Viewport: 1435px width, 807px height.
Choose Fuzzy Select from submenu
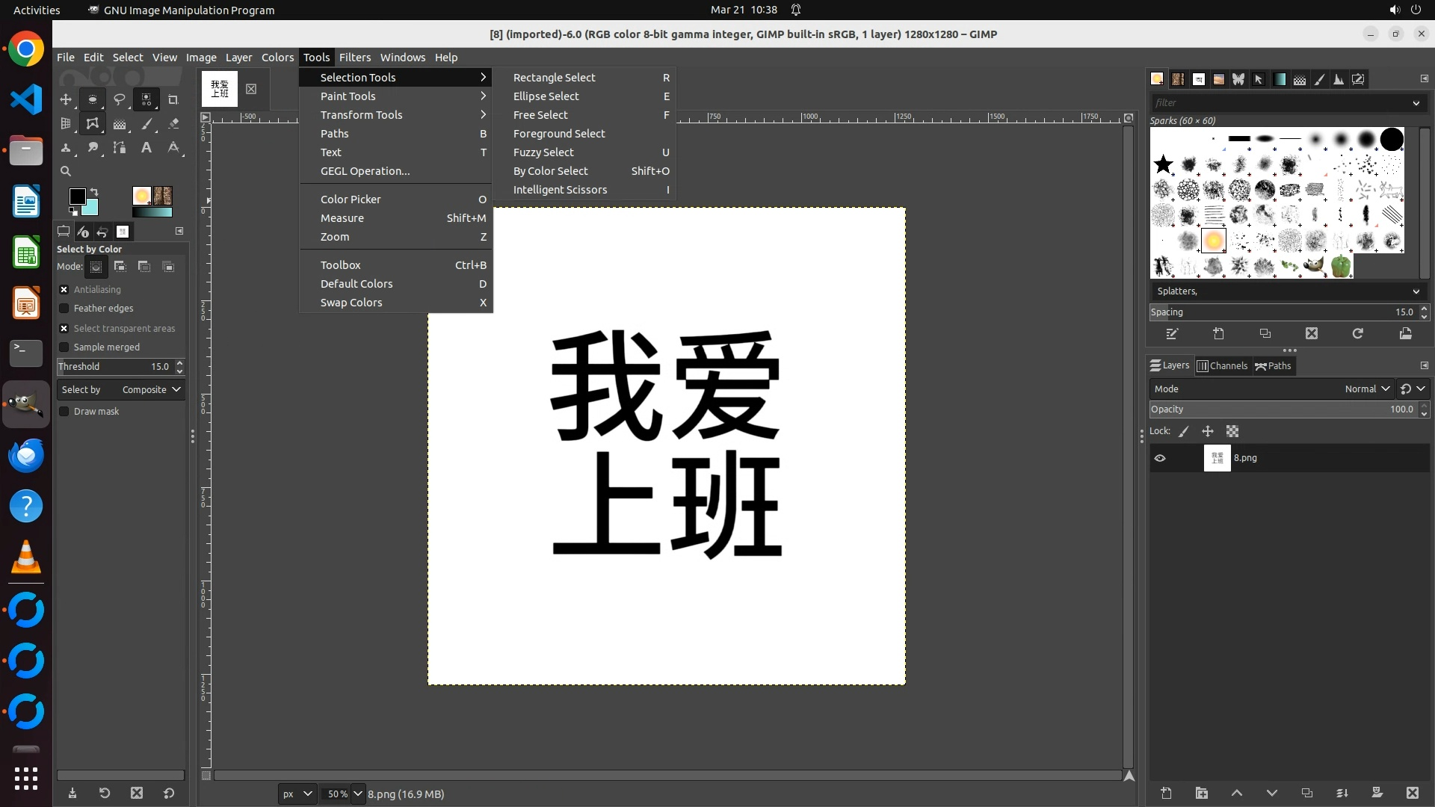click(543, 152)
